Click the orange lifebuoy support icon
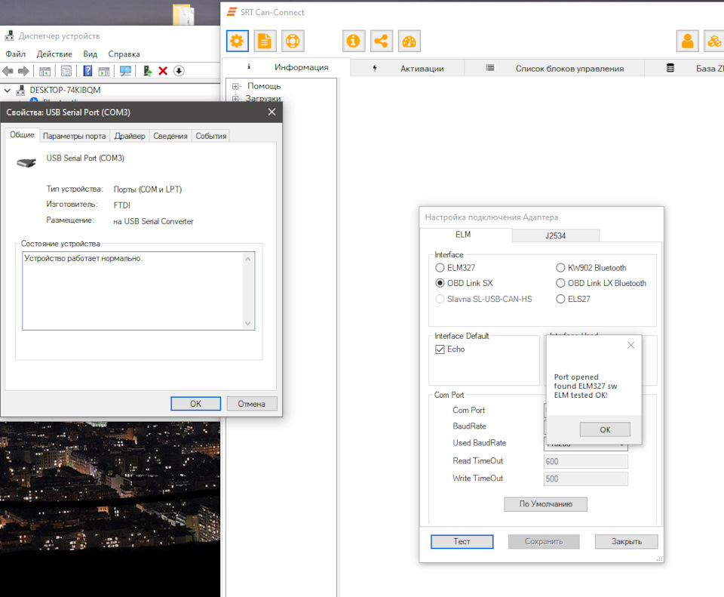The image size is (724, 597). (293, 41)
